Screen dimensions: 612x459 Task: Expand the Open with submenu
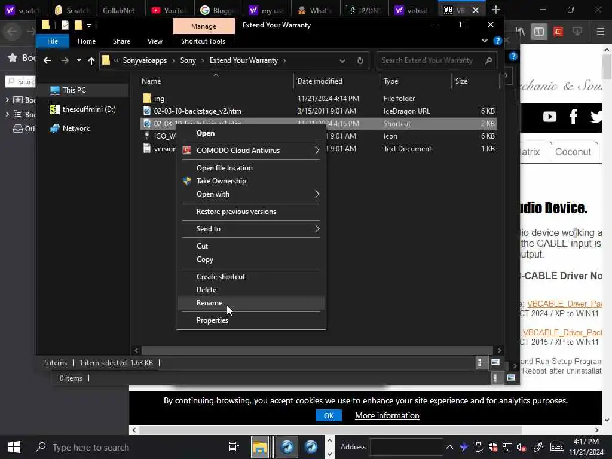(x=250, y=194)
